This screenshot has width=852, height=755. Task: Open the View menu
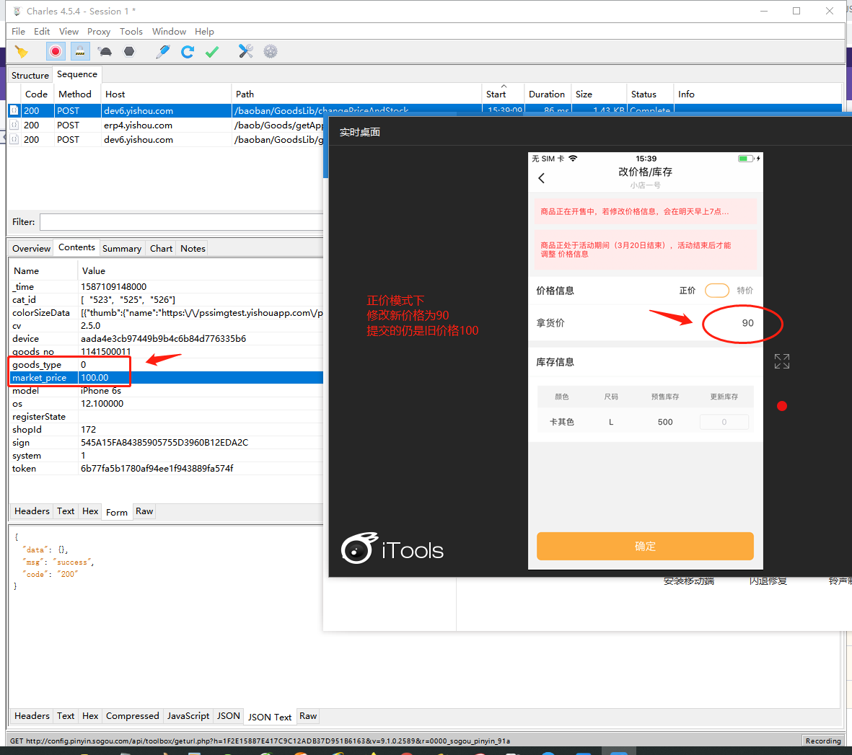[69, 32]
